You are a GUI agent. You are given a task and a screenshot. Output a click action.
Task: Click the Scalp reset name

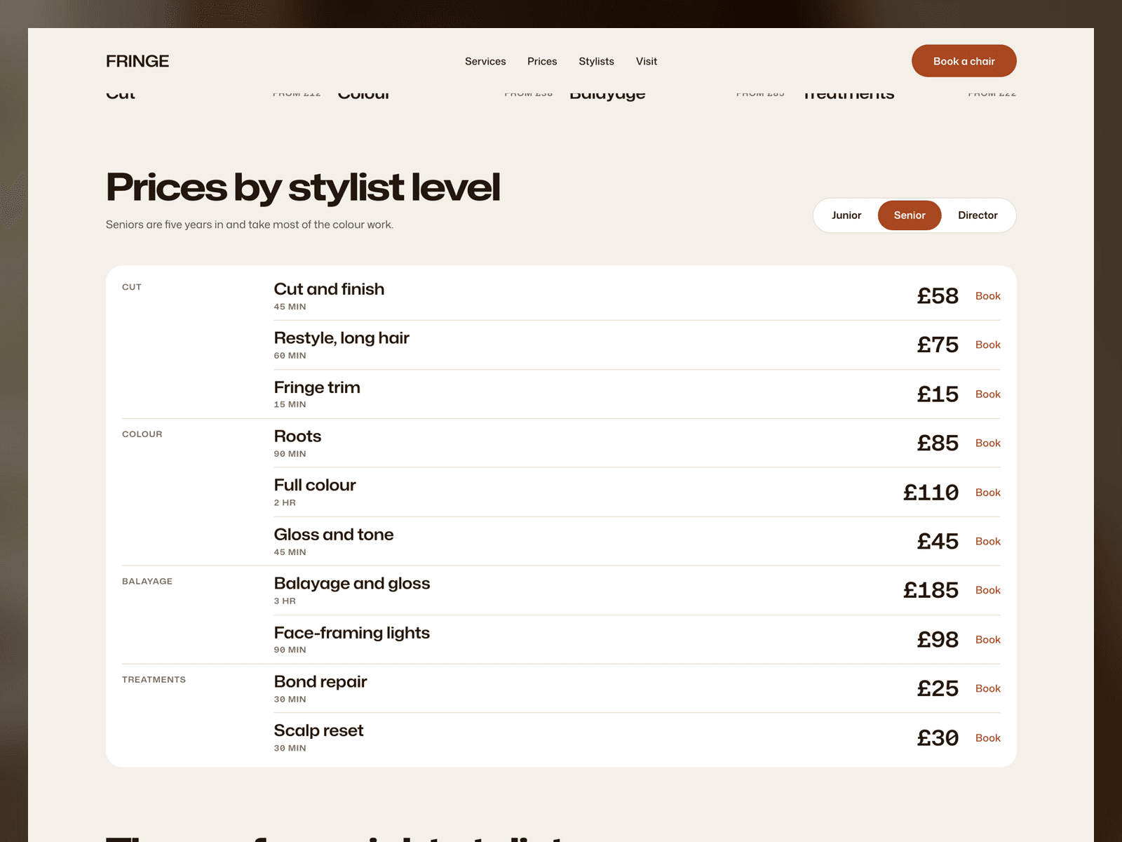click(318, 730)
